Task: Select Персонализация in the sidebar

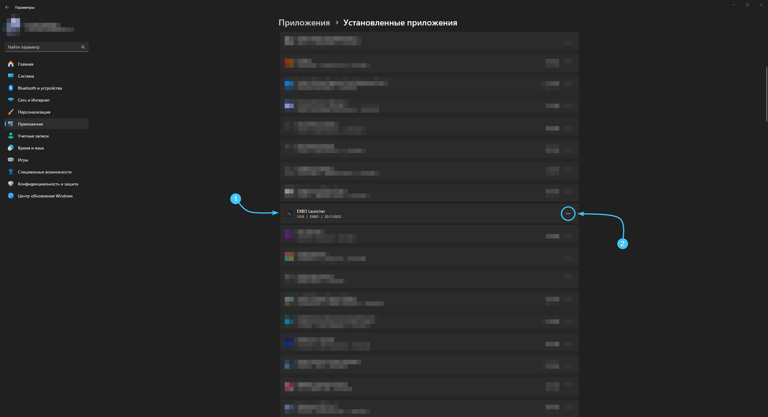Action: click(34, 112)
